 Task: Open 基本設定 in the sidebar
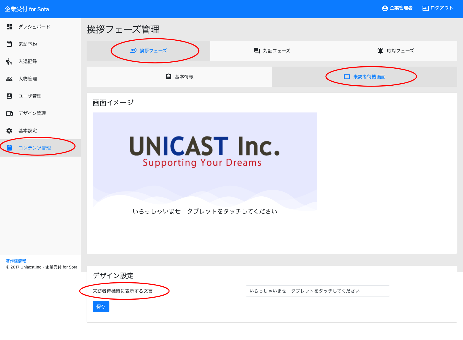[40, 131]
